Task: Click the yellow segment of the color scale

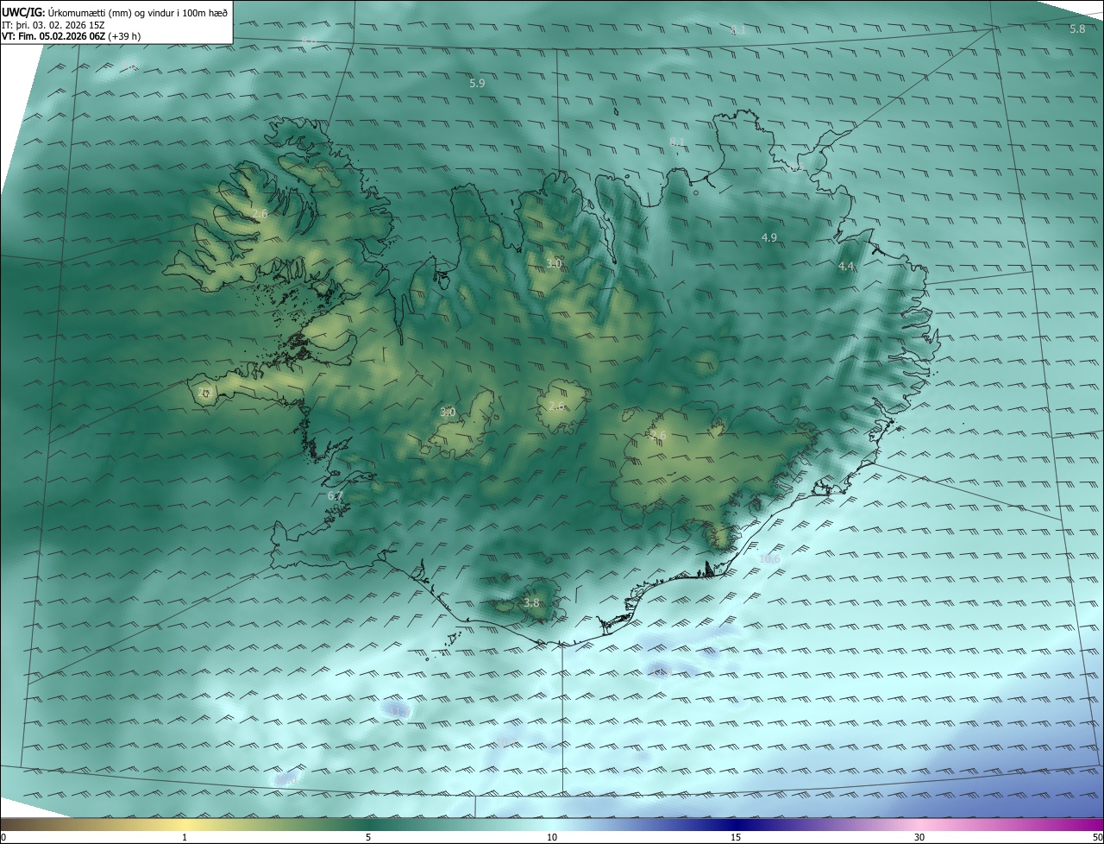Action: [185, 824]
